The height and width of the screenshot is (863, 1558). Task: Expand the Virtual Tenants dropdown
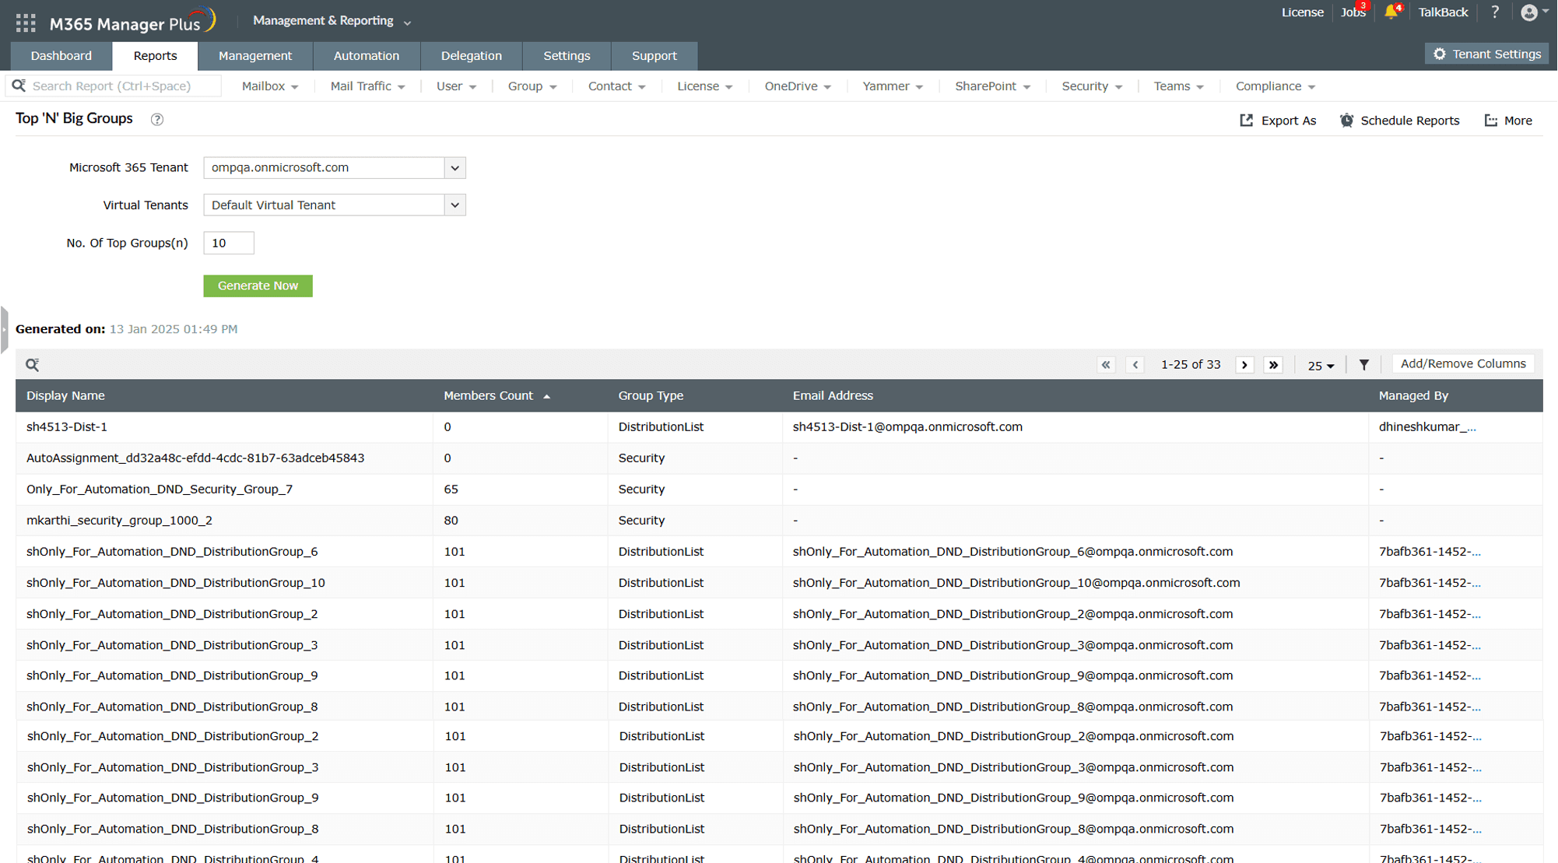pos(454,205)
